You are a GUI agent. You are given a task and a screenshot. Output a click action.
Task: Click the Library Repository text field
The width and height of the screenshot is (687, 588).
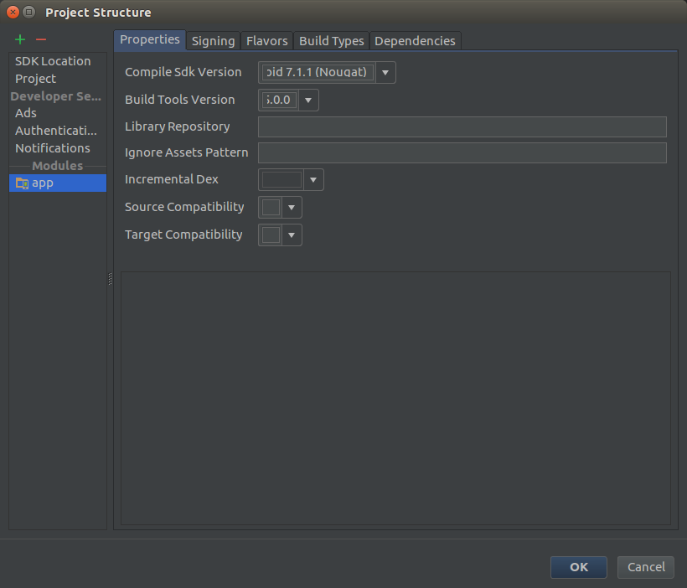coord(462,127)
